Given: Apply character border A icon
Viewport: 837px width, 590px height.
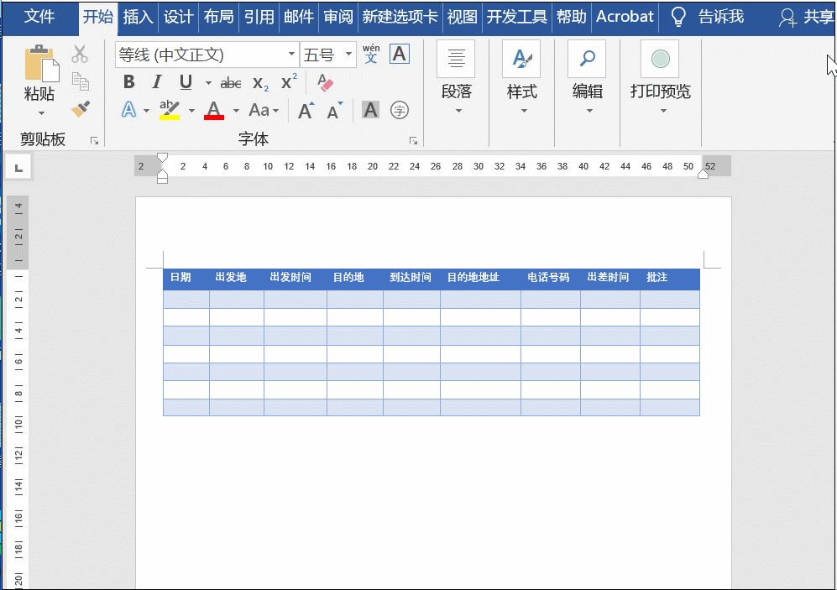Looking at the screenshot, I should click(400, 54).
